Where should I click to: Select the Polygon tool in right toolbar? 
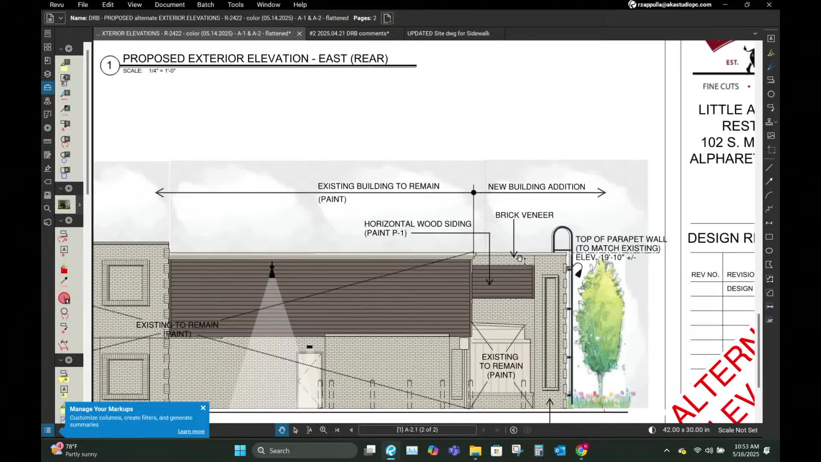(769, 265)
